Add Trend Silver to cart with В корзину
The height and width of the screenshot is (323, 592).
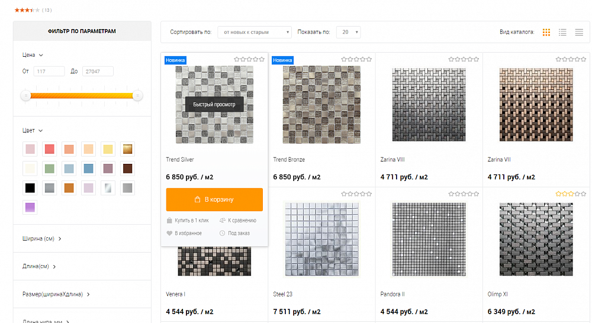pyautogui.click(x=214, y=199)
